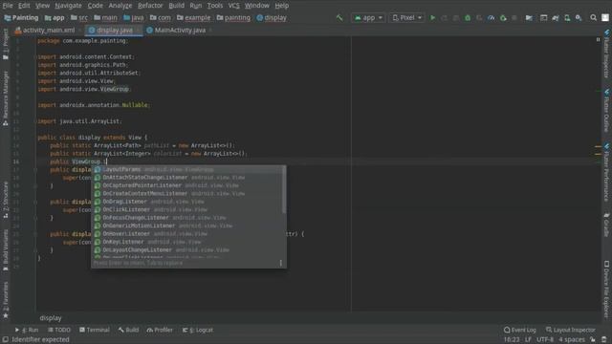Viewport: 612px width, 344px height.
Task: Click the display breadcrumb below the editor
Action: (51, 318)
